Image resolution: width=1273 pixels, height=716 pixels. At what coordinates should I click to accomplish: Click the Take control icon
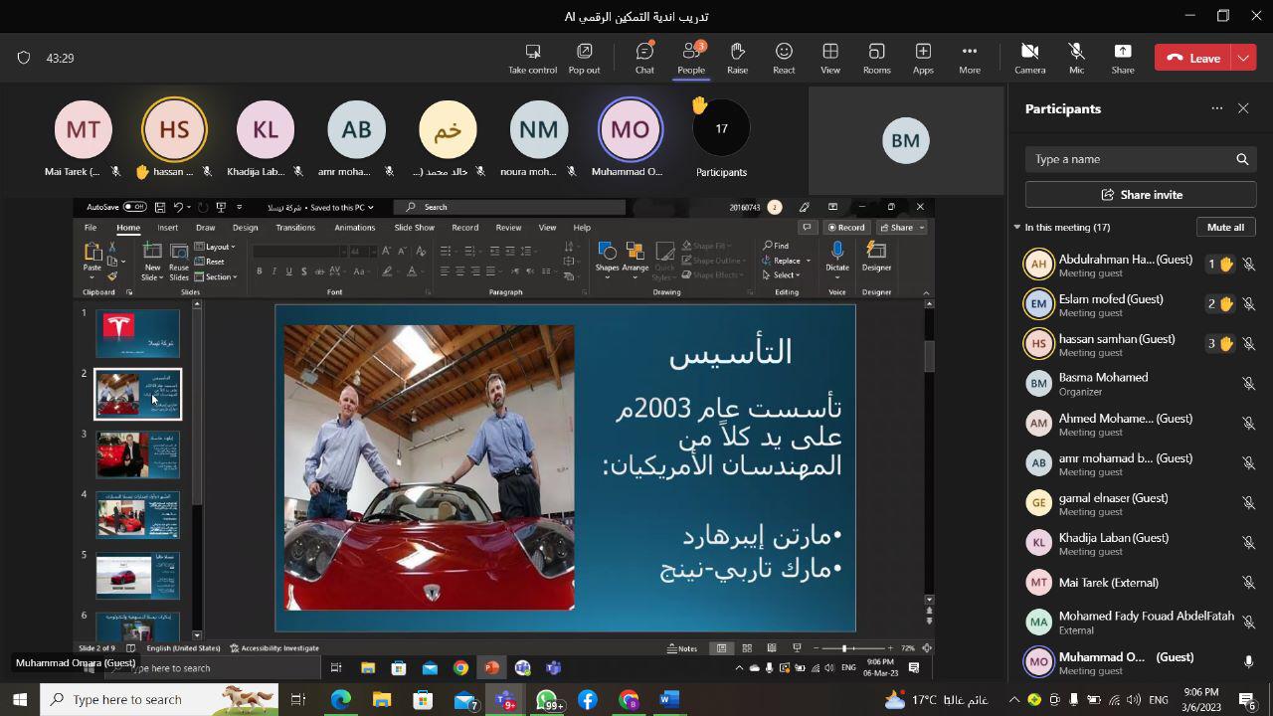coord(532,58)
